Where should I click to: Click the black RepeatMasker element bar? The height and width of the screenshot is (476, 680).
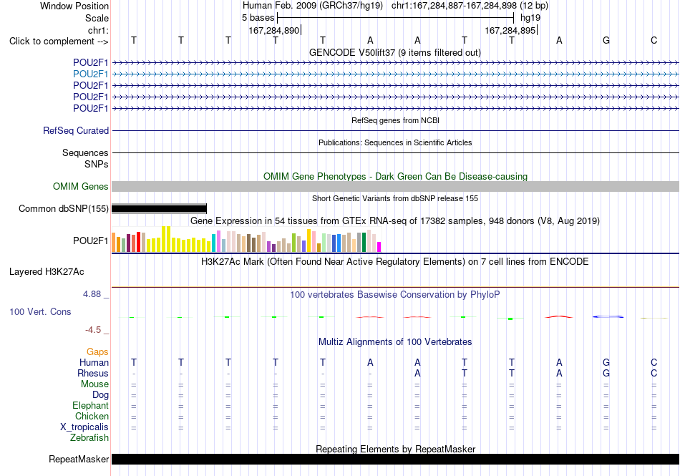tap(396, 459)
